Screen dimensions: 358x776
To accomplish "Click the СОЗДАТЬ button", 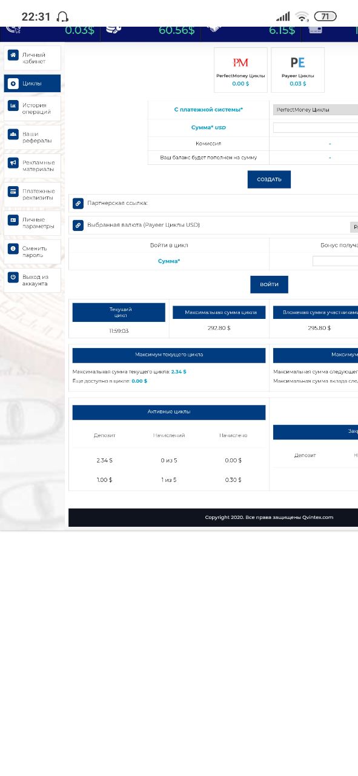I will click(269, 179).
